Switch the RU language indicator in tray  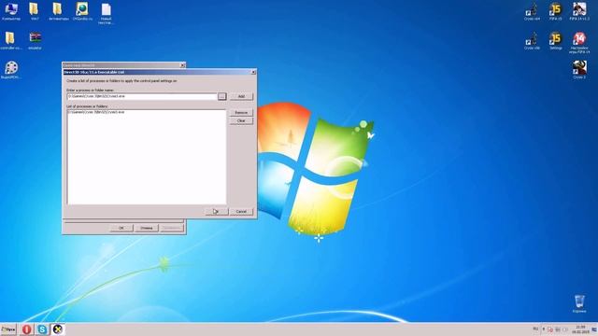tap(535, 329)
